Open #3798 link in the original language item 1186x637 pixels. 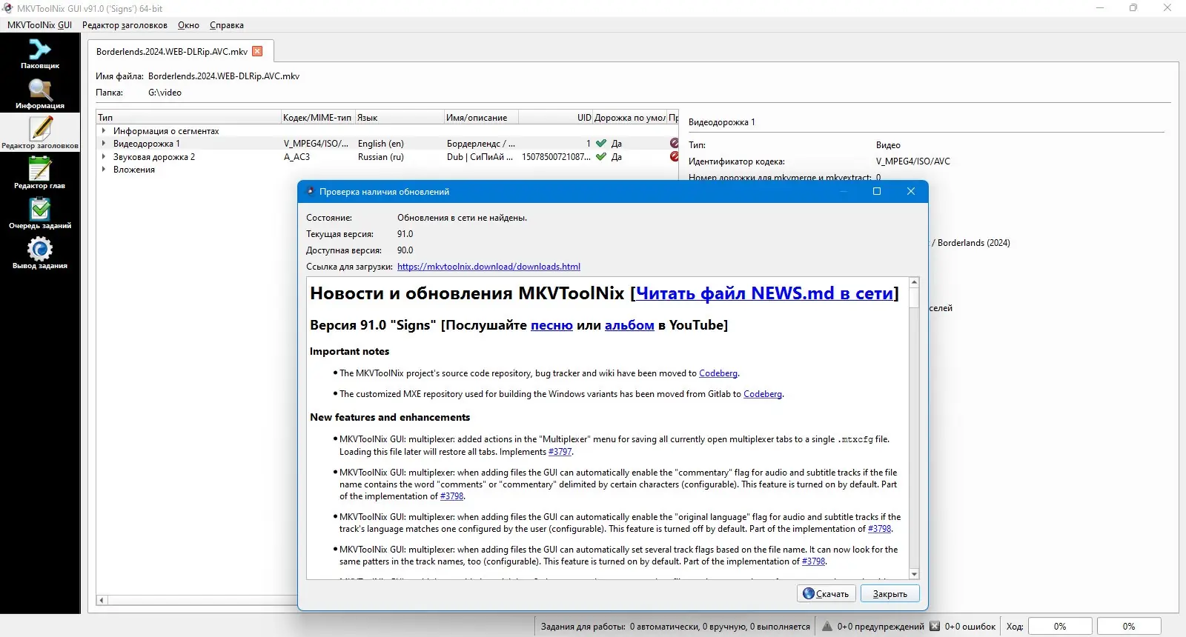click(x=880, y=529)
